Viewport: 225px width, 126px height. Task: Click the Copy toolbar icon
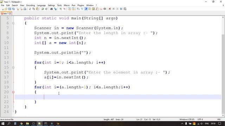click(34, 9)
